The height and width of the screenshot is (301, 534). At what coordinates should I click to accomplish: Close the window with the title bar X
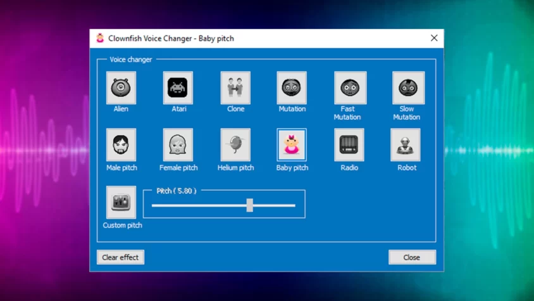[434, 38]
